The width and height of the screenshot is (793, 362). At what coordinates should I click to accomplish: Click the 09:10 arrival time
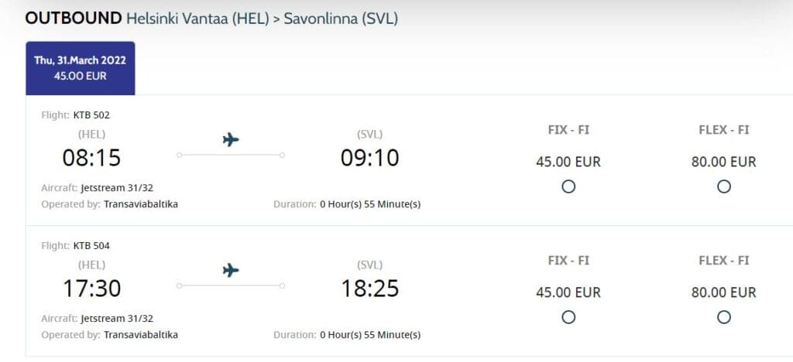[x=369, y=158]
